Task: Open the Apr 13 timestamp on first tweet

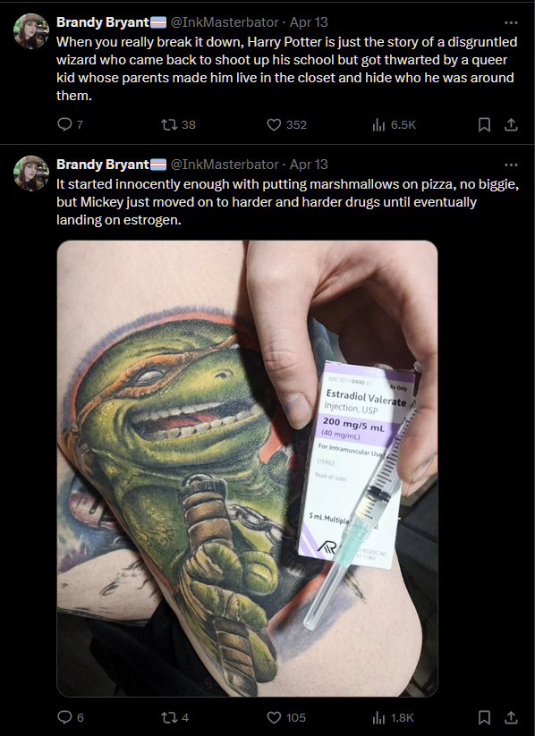Action: click(309, 22)
